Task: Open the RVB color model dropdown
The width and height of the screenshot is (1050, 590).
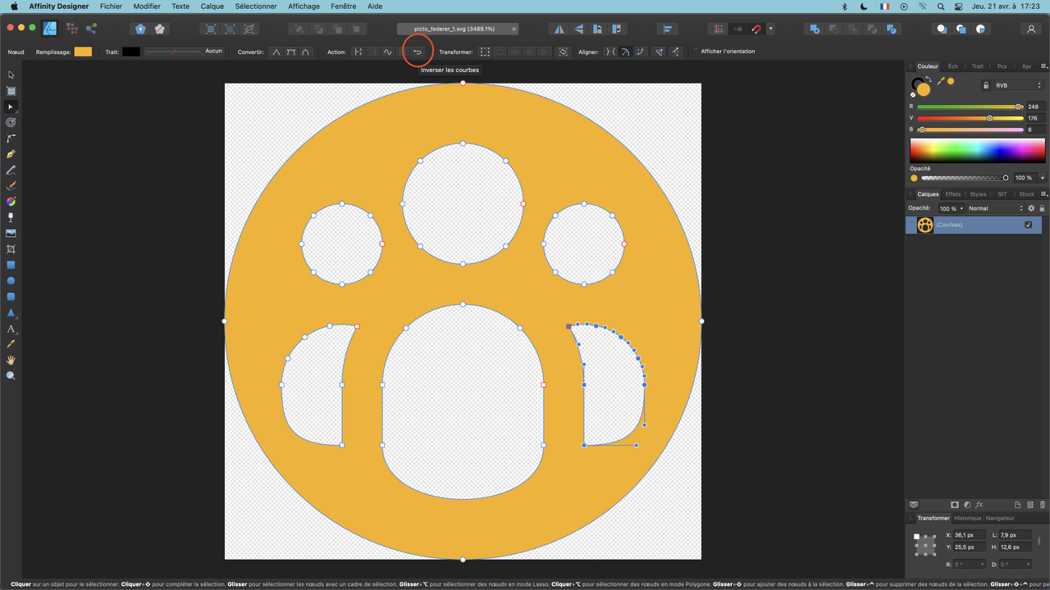Action: [1017, 85]
